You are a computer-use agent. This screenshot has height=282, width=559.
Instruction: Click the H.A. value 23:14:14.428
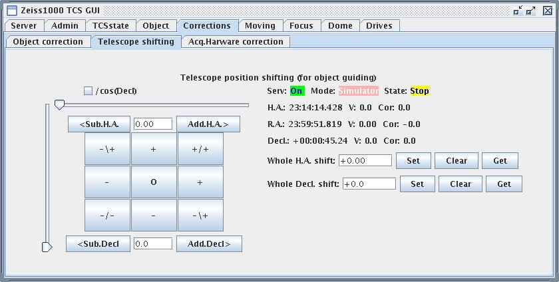tap(315, 108)
